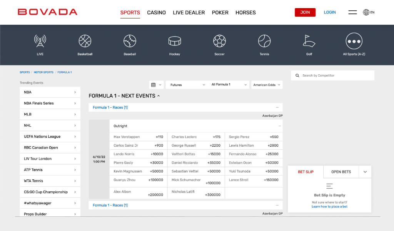Image resolution: width=394 pixels, height=231 pixels.
Task: Click the SPORTS breadcrumb link
Action: [x=25, y=72]
